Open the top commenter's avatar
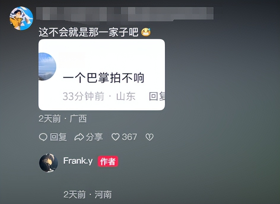This screenshot has width=280, height=204. pyautogui.click(x=21, y=18)
